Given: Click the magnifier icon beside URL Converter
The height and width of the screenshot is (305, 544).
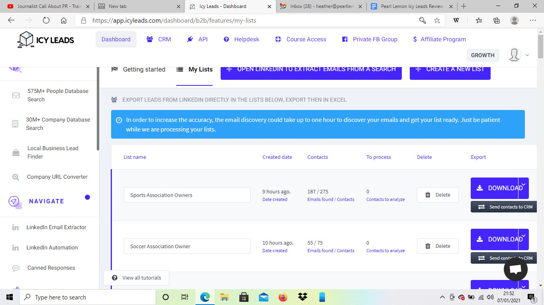Looking at the screenshot, I should click(16, 177).
